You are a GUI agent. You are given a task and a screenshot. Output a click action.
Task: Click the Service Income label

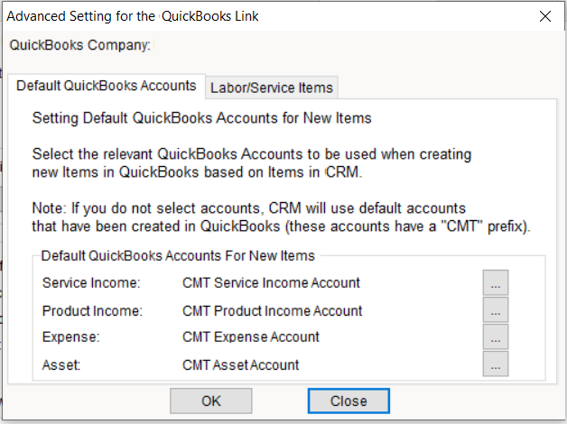coord(91,283)
